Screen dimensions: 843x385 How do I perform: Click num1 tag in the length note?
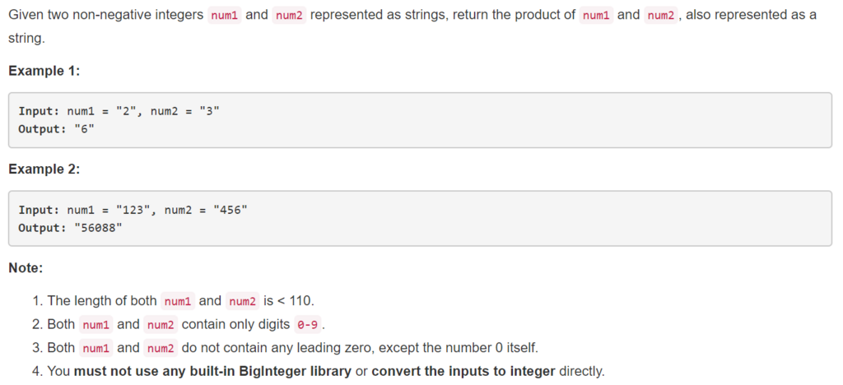pyautogui.click(x=179, y=301)
